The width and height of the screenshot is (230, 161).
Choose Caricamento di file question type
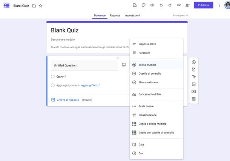pyautogui.click(x=156, y=94)
